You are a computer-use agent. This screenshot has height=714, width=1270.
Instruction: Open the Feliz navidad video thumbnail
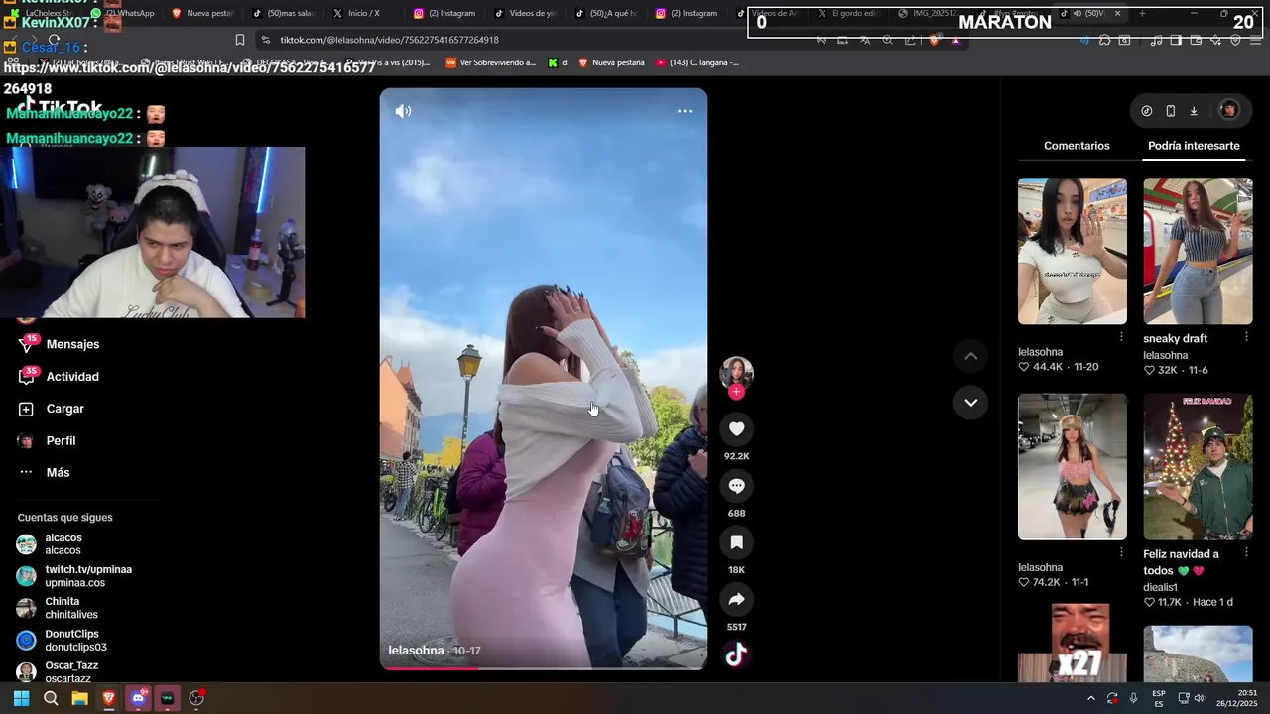(1198, 466)
